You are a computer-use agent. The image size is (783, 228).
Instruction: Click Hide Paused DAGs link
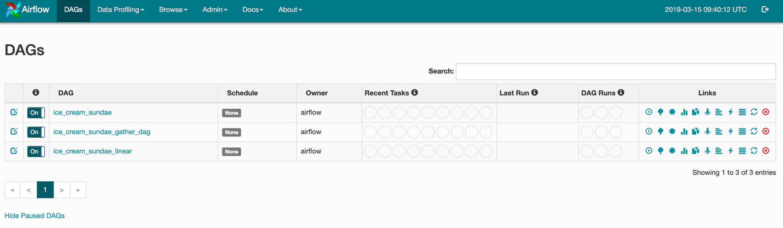click(x=34, y=216)
